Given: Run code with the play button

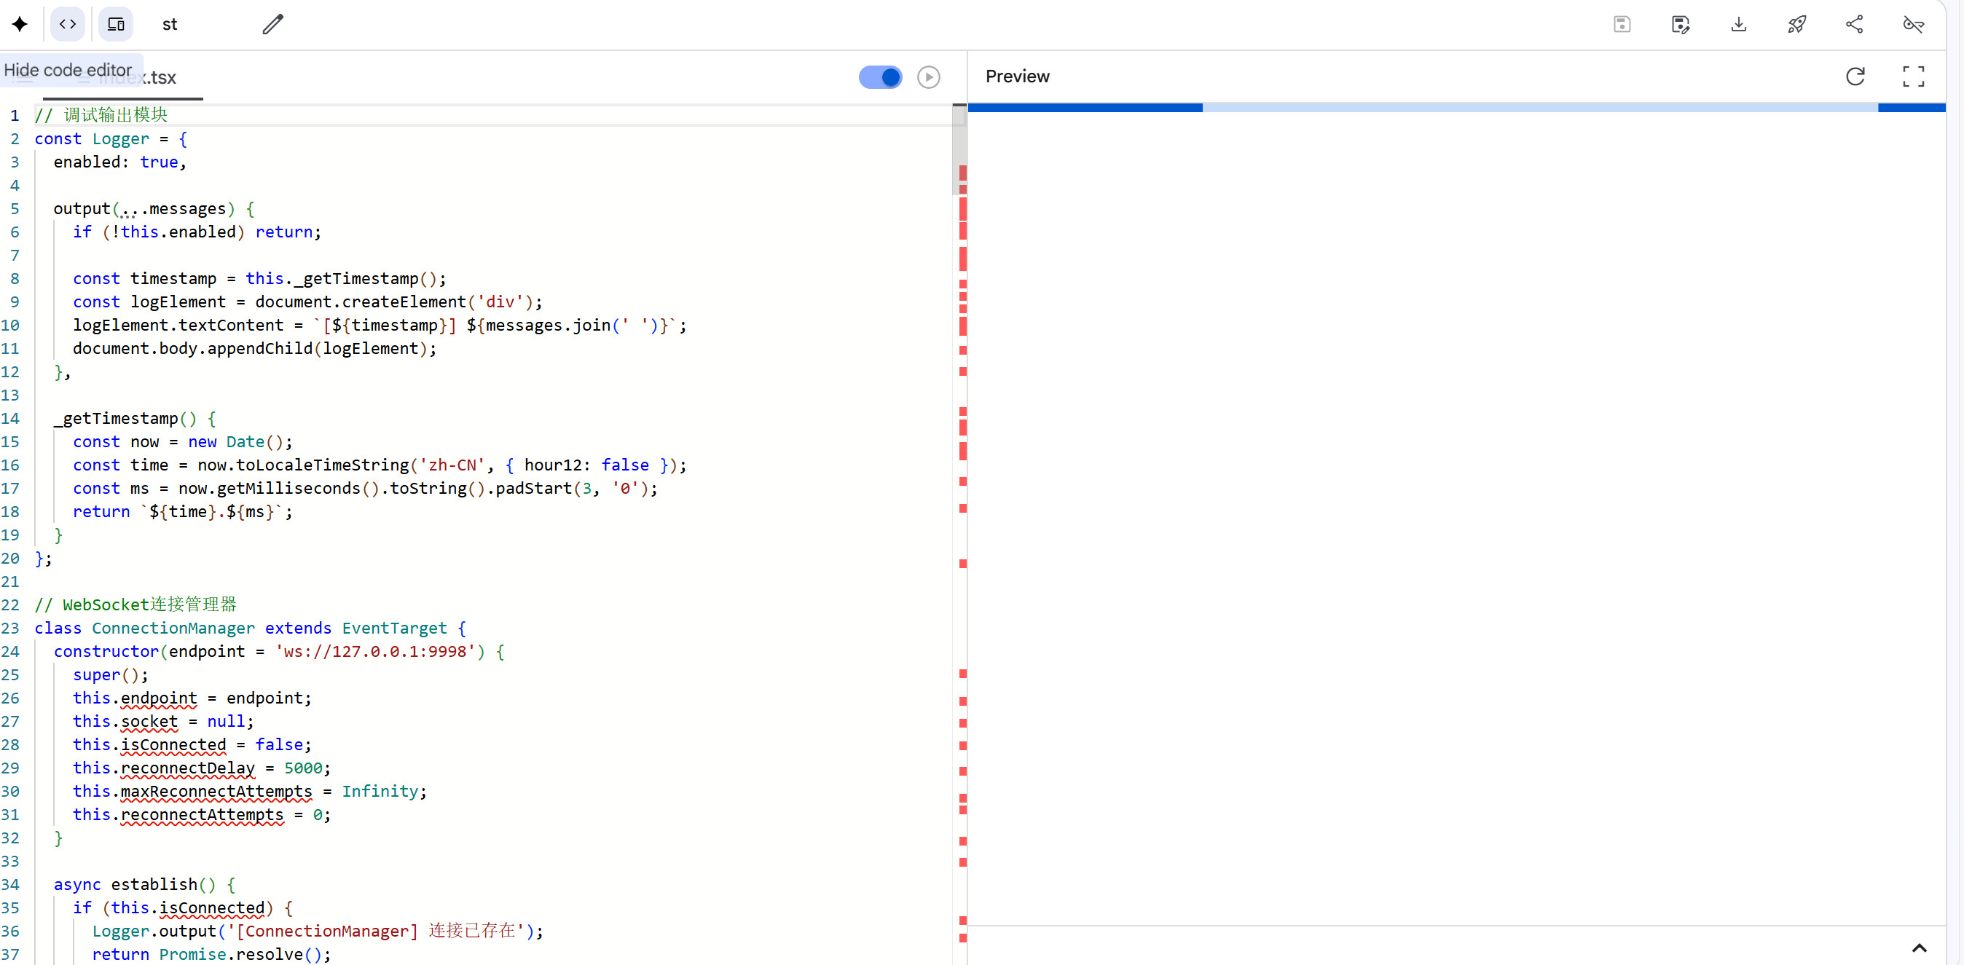Looking at the screenshot, I should [x=928, y=77].
